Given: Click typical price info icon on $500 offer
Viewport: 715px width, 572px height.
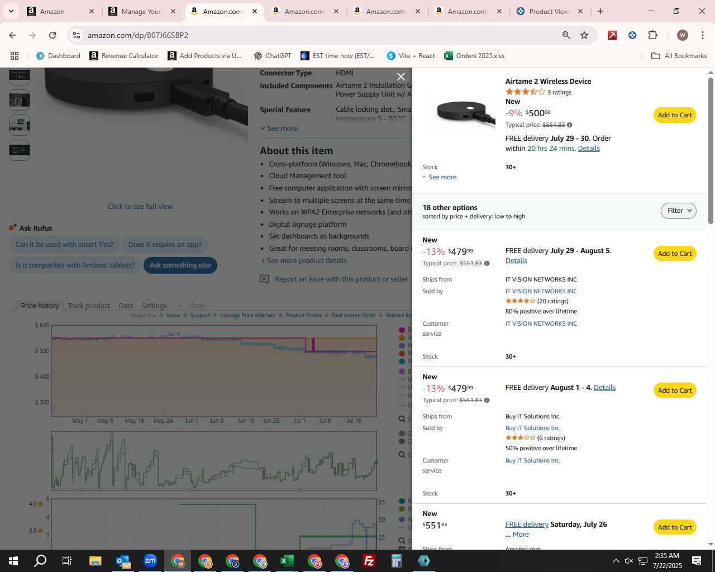Looking at the screenshot, I should (569, 125).
